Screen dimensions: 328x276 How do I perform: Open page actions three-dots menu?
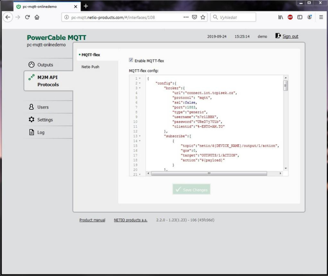pos(186,17)
